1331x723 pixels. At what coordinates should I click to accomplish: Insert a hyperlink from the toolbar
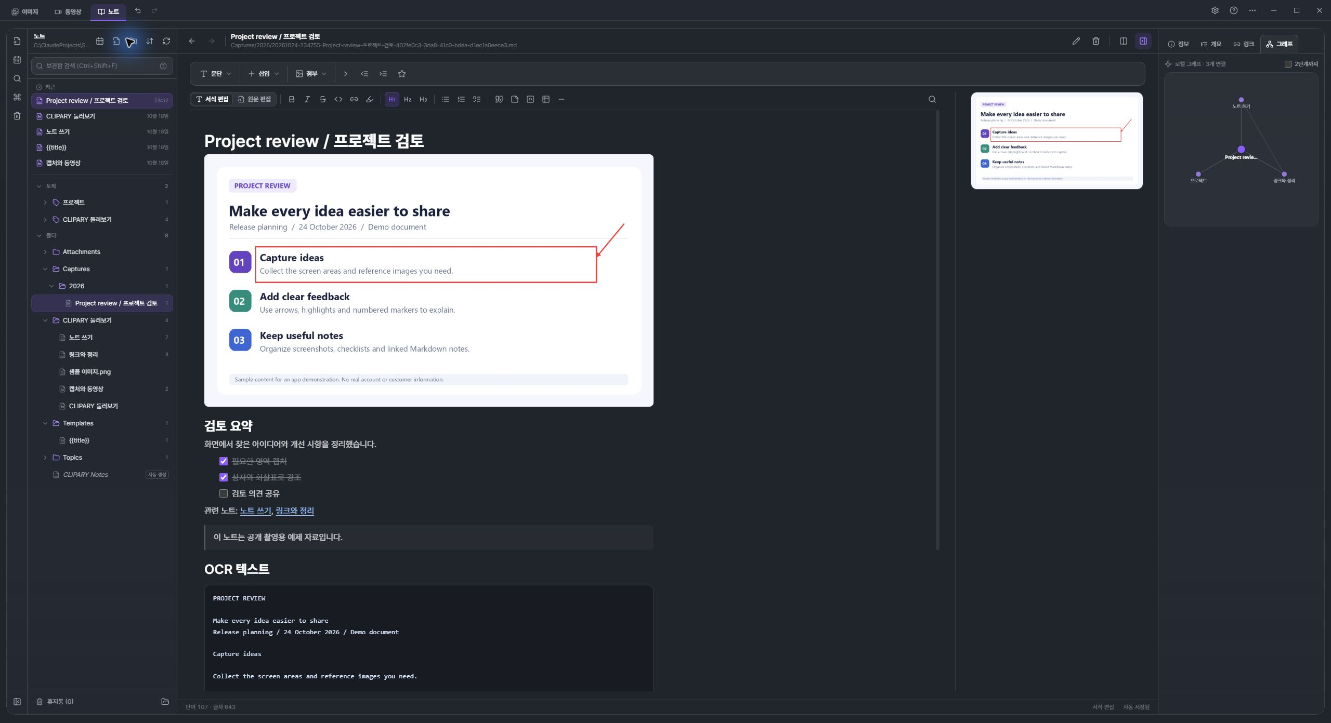tap(354, 99)
